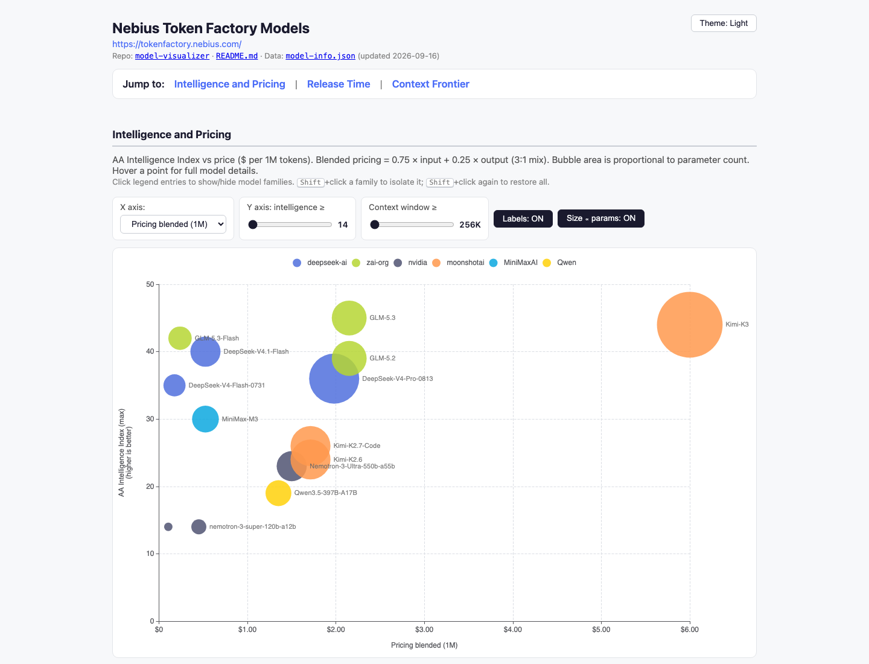The width and height of the screenshot is (869, 664).
Task: Click the GLM-5.3 bubble
Action: pyautogui.click(x=349, y=318)
